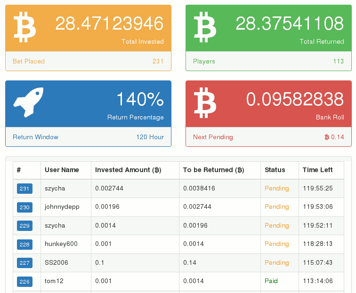The width and height of the screenshot is (356, 293).
Task: Click the Return Percentage label
Action: 135,117
